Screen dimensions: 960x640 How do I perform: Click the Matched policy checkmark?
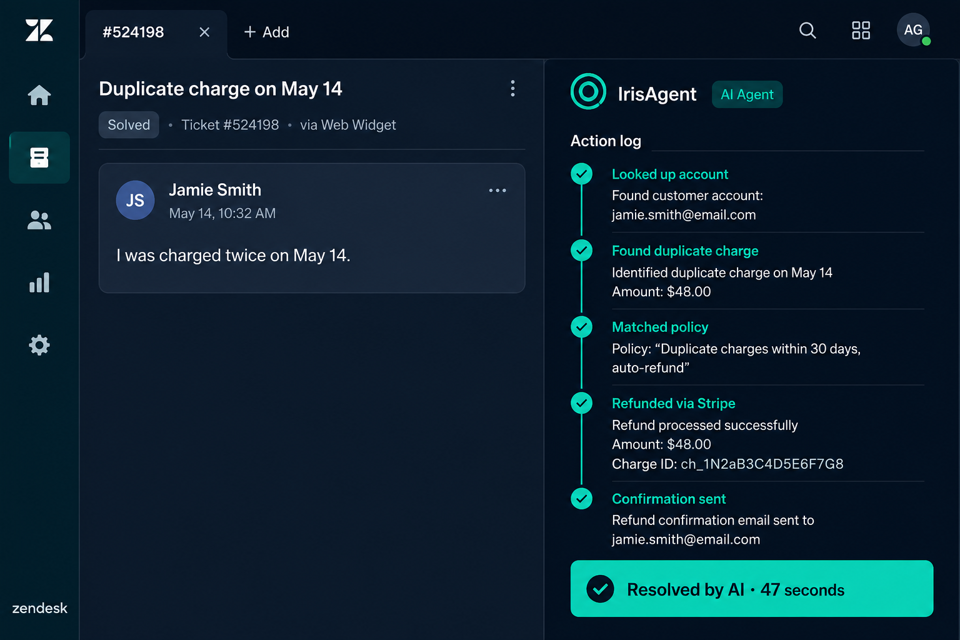pos(582,327)
